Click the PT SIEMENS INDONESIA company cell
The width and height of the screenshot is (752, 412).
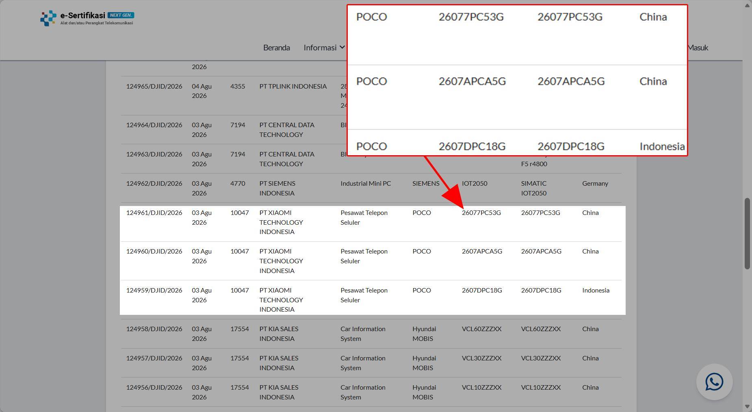277,188
